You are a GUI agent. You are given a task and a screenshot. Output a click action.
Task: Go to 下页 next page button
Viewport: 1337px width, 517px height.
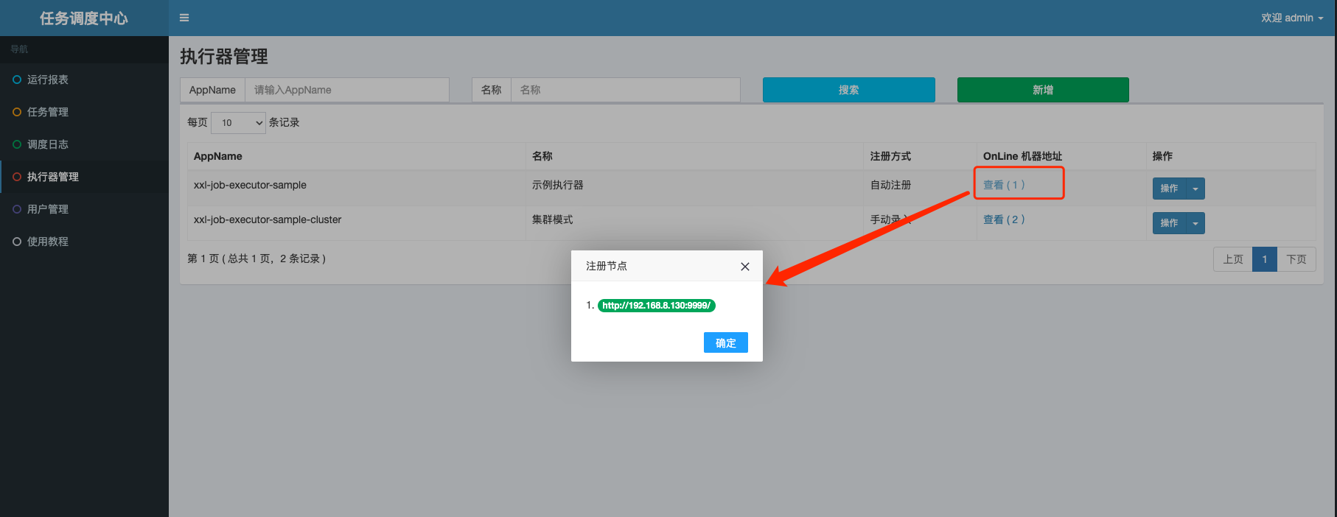click(1296, 259)
